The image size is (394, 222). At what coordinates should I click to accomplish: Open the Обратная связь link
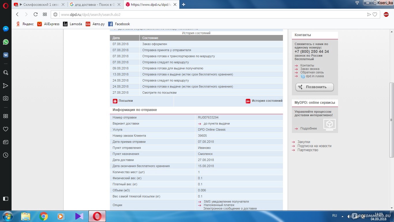[312, 72]
